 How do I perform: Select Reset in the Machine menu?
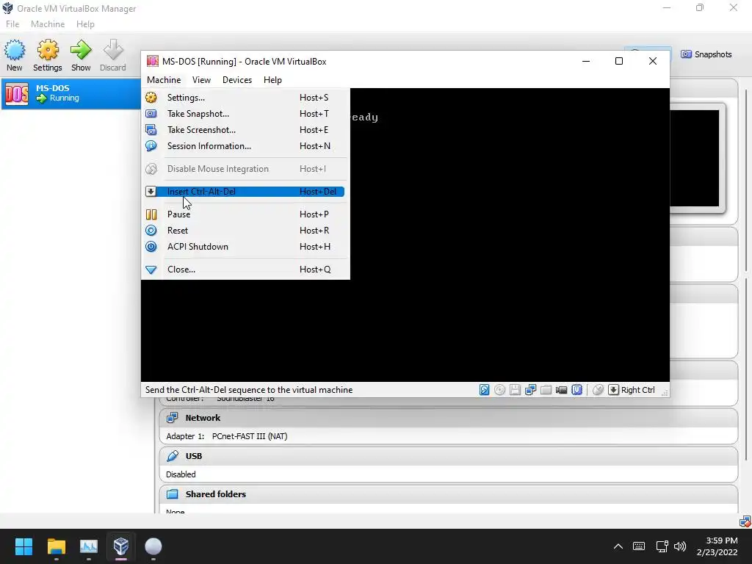click(x=245, y=230)
